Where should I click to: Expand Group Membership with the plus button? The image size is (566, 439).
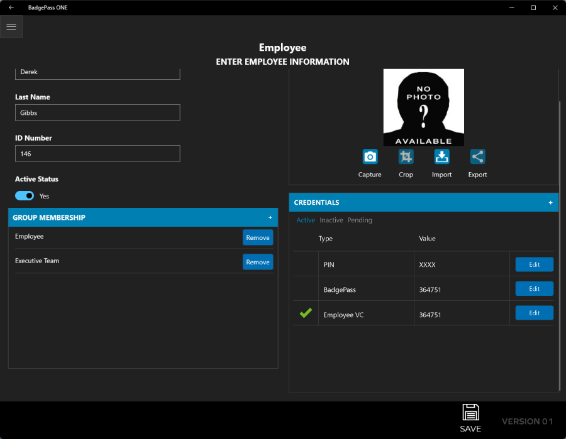270,218
